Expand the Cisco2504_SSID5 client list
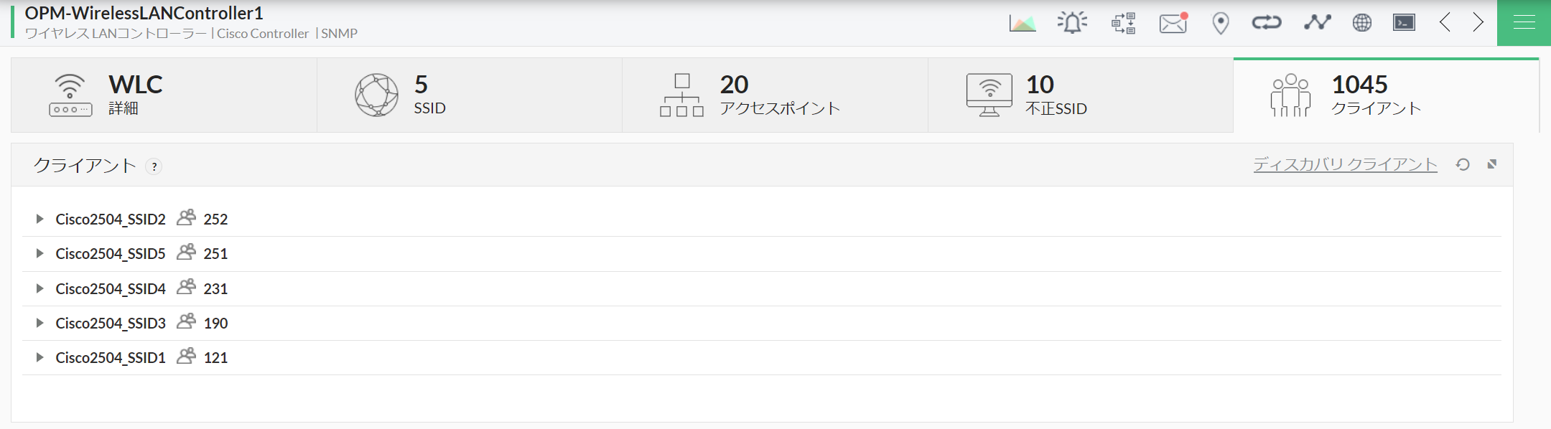This screenshot has width=1551, height=429. pyautogui.click(x=40, y=253)
